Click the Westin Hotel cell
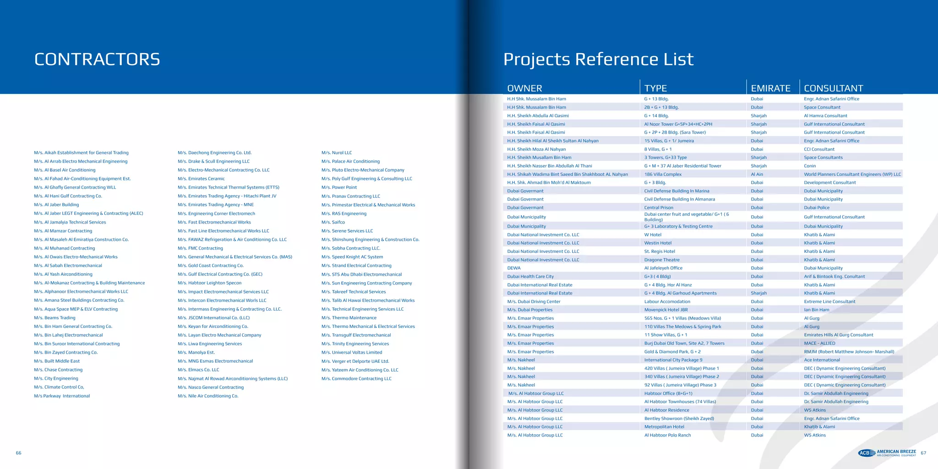 (x=658, y=243)
